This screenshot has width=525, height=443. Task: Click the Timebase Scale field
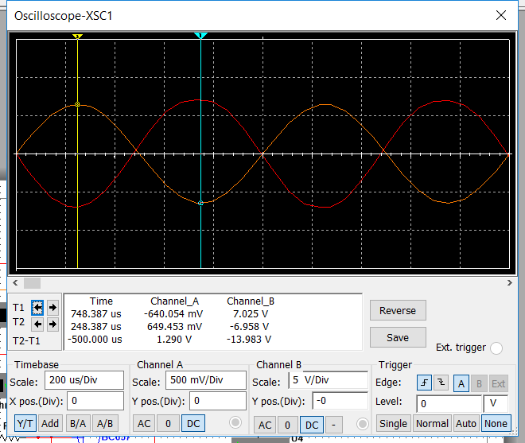point(84,381)
